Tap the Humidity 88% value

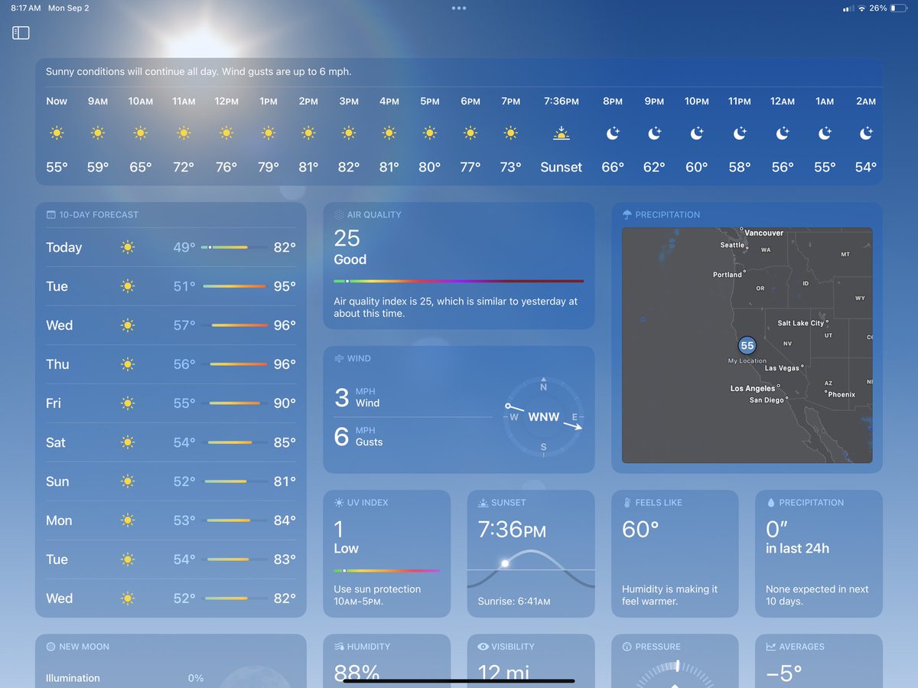(357, 673)
